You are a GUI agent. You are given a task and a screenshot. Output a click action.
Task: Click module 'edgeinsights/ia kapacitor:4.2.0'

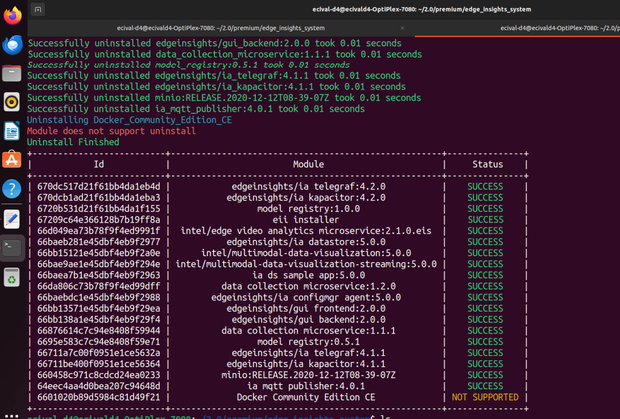pos(306,198)
